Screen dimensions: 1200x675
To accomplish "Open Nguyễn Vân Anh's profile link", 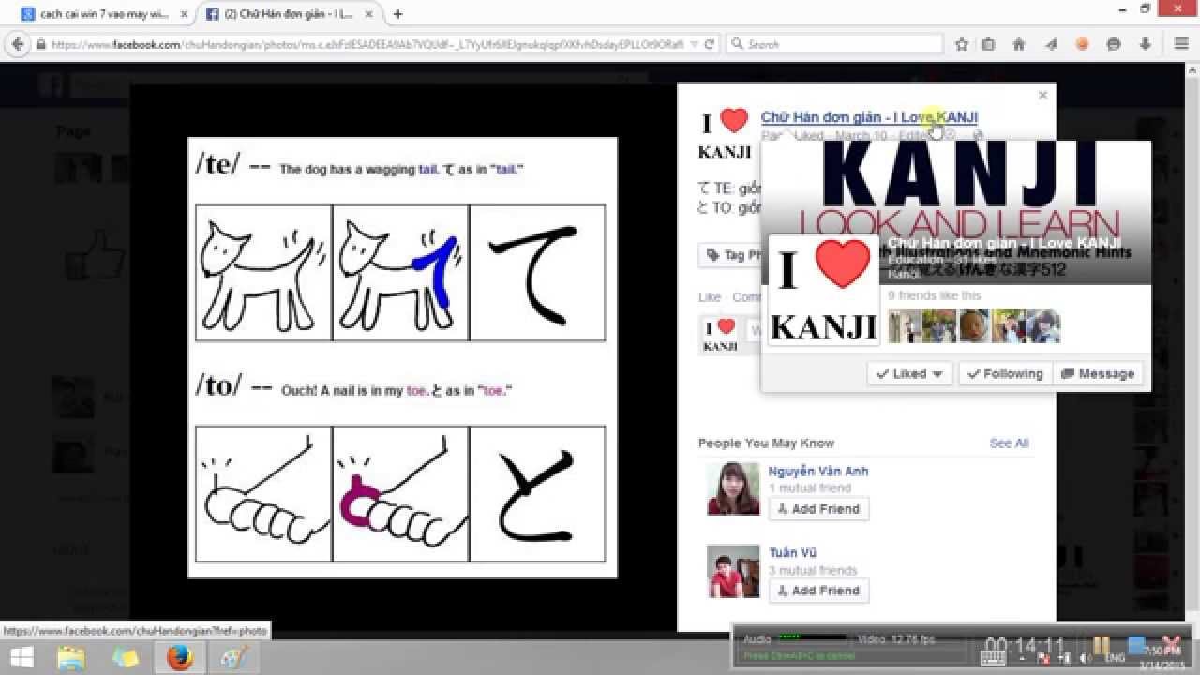I will pos(818,471).
